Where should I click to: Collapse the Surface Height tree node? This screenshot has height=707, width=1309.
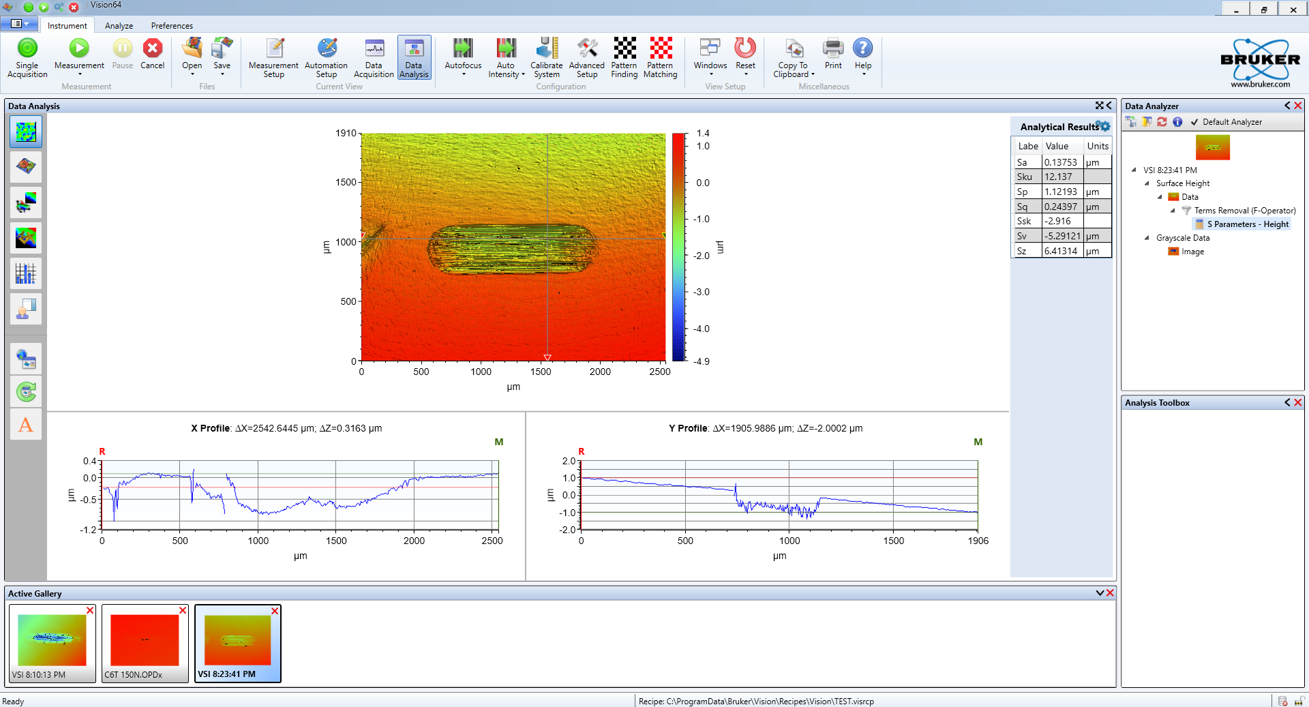pos(1147,183)
